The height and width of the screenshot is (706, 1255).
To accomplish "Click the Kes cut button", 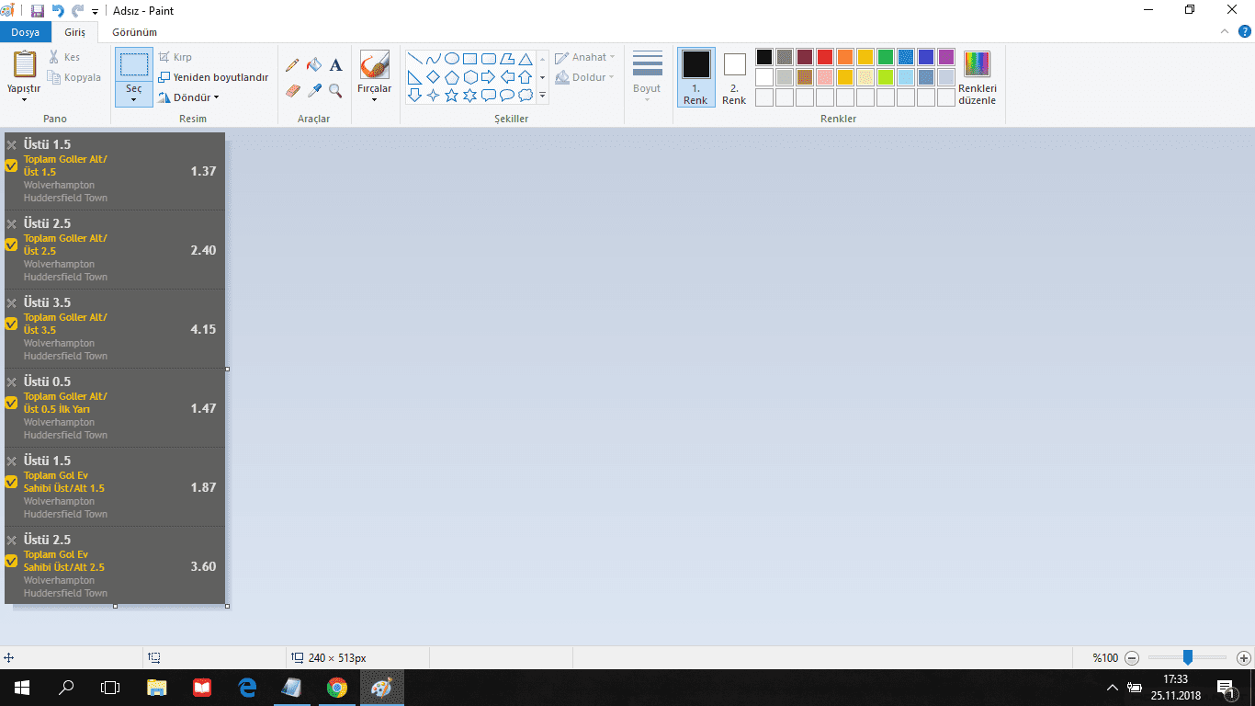I will (x=64, y=57).
